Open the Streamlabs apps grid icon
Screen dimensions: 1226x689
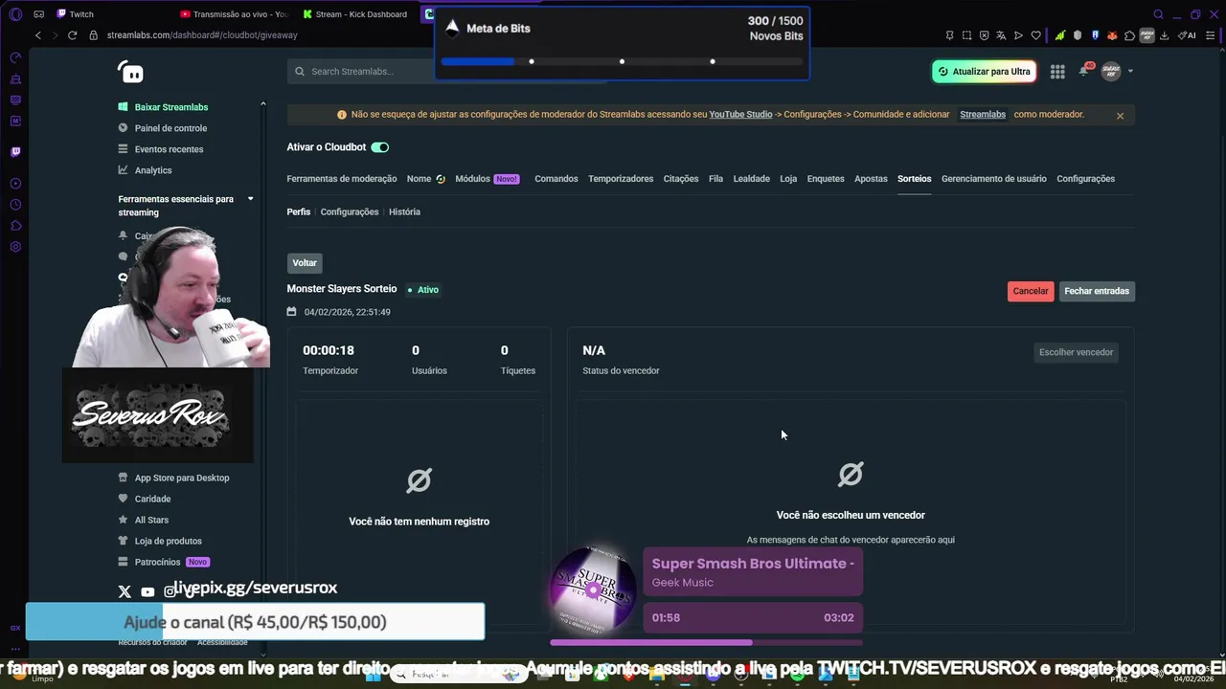(1057, 71)
